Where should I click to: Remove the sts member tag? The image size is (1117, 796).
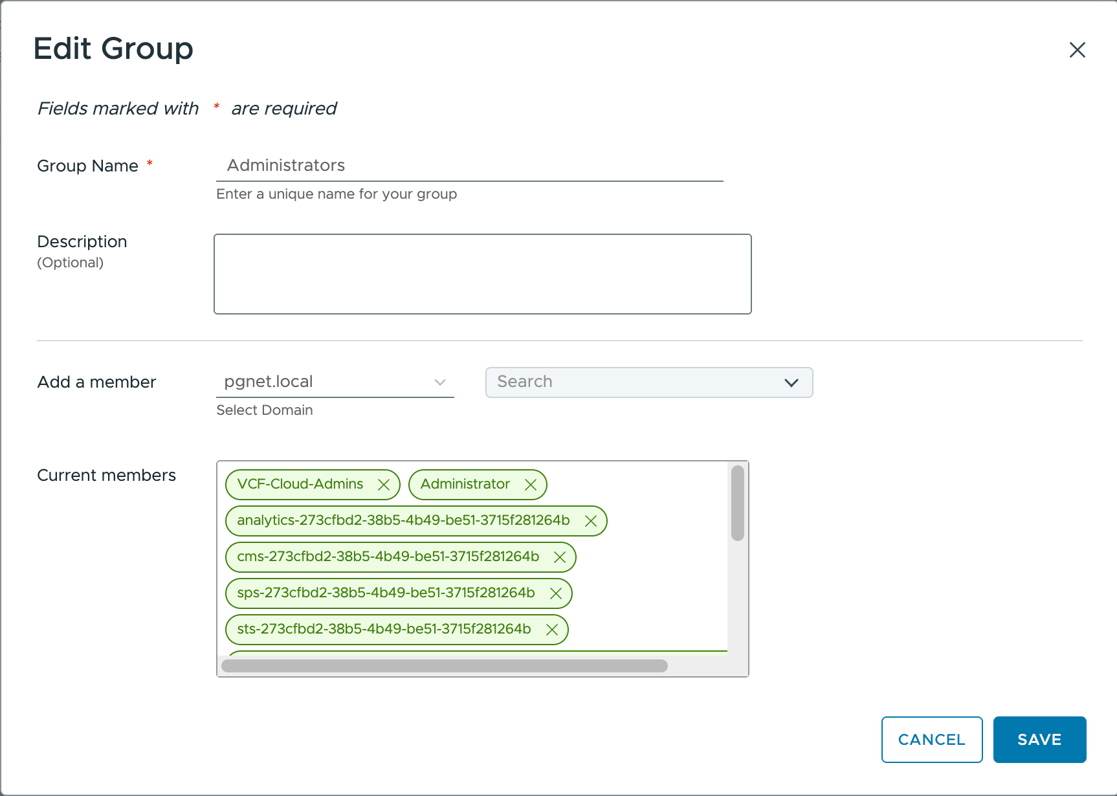tap(552, 630)
